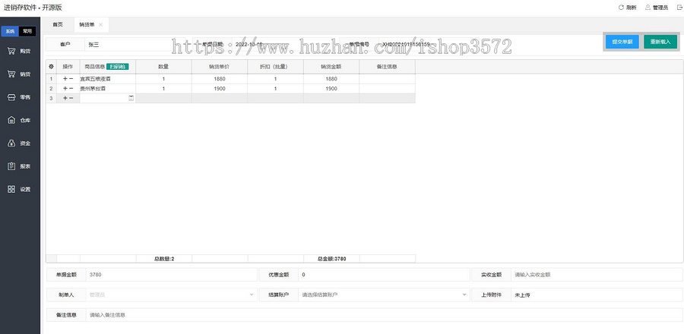Click the 重新载入 reload button
The width and height of the screenshot is (684, 334).
pyautogui.click(x=660, y=43)
